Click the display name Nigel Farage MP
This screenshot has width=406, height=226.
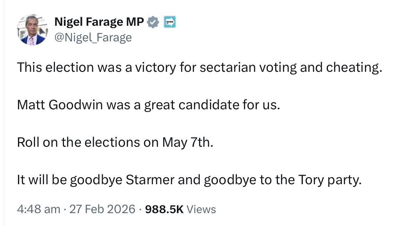click(99, 22)
